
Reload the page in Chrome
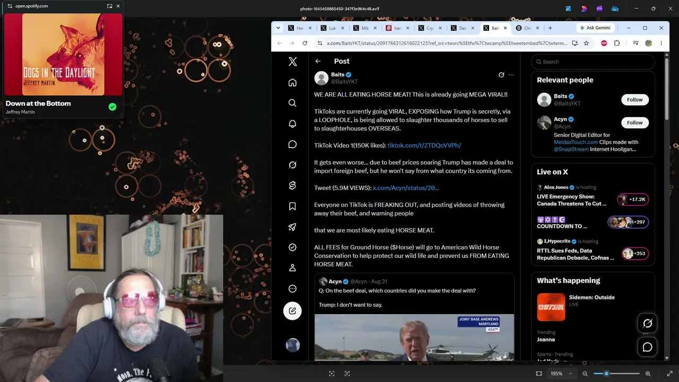click(x=304, y=43)
